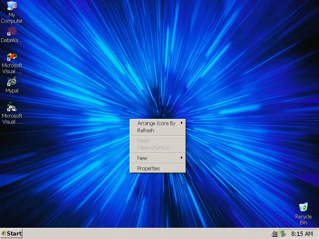The image size is (319, 239).
Task: Expand the Arrange Icons By submenu
Action: point(158,123)
